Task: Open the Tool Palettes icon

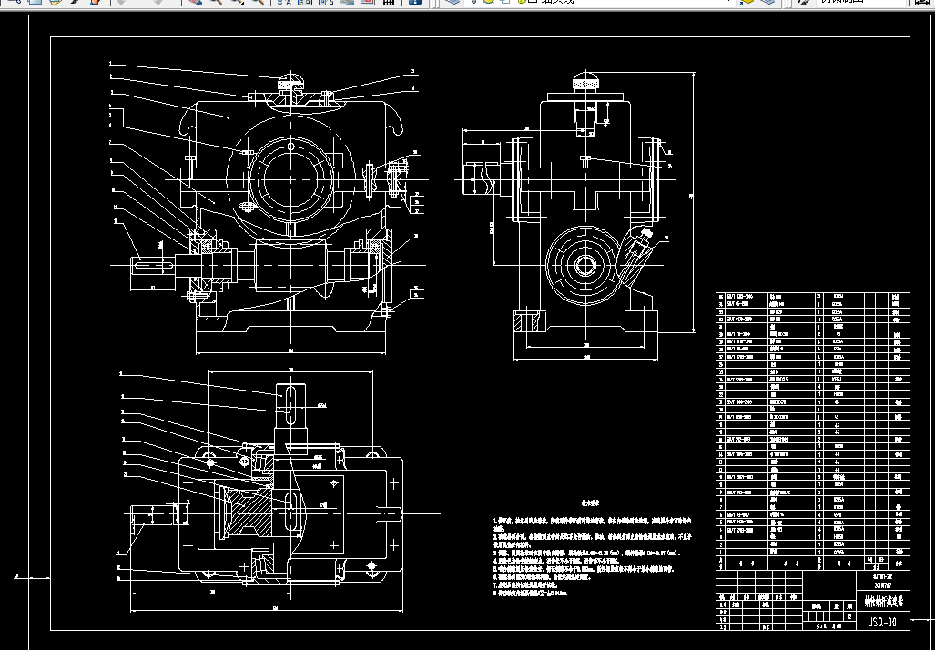Action: pyautogui.click(x=326, y=2)
